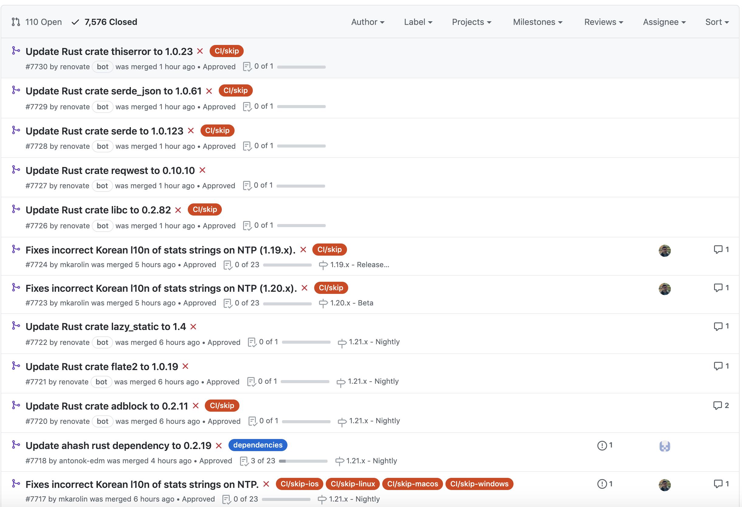Click the 1.19.x - Release milestone link
The width and height of the screenshot is (742, 507).
[359, 265]
